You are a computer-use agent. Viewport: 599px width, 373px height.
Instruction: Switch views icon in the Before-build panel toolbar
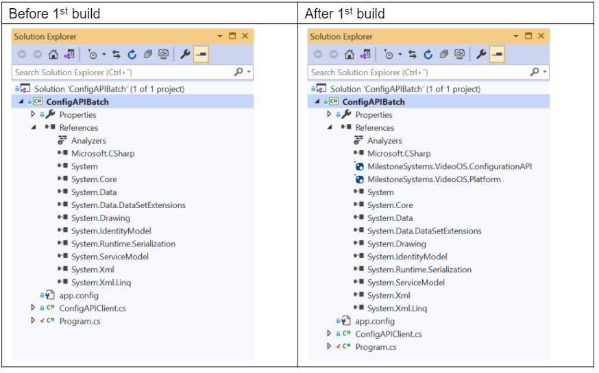coord(69,55)
